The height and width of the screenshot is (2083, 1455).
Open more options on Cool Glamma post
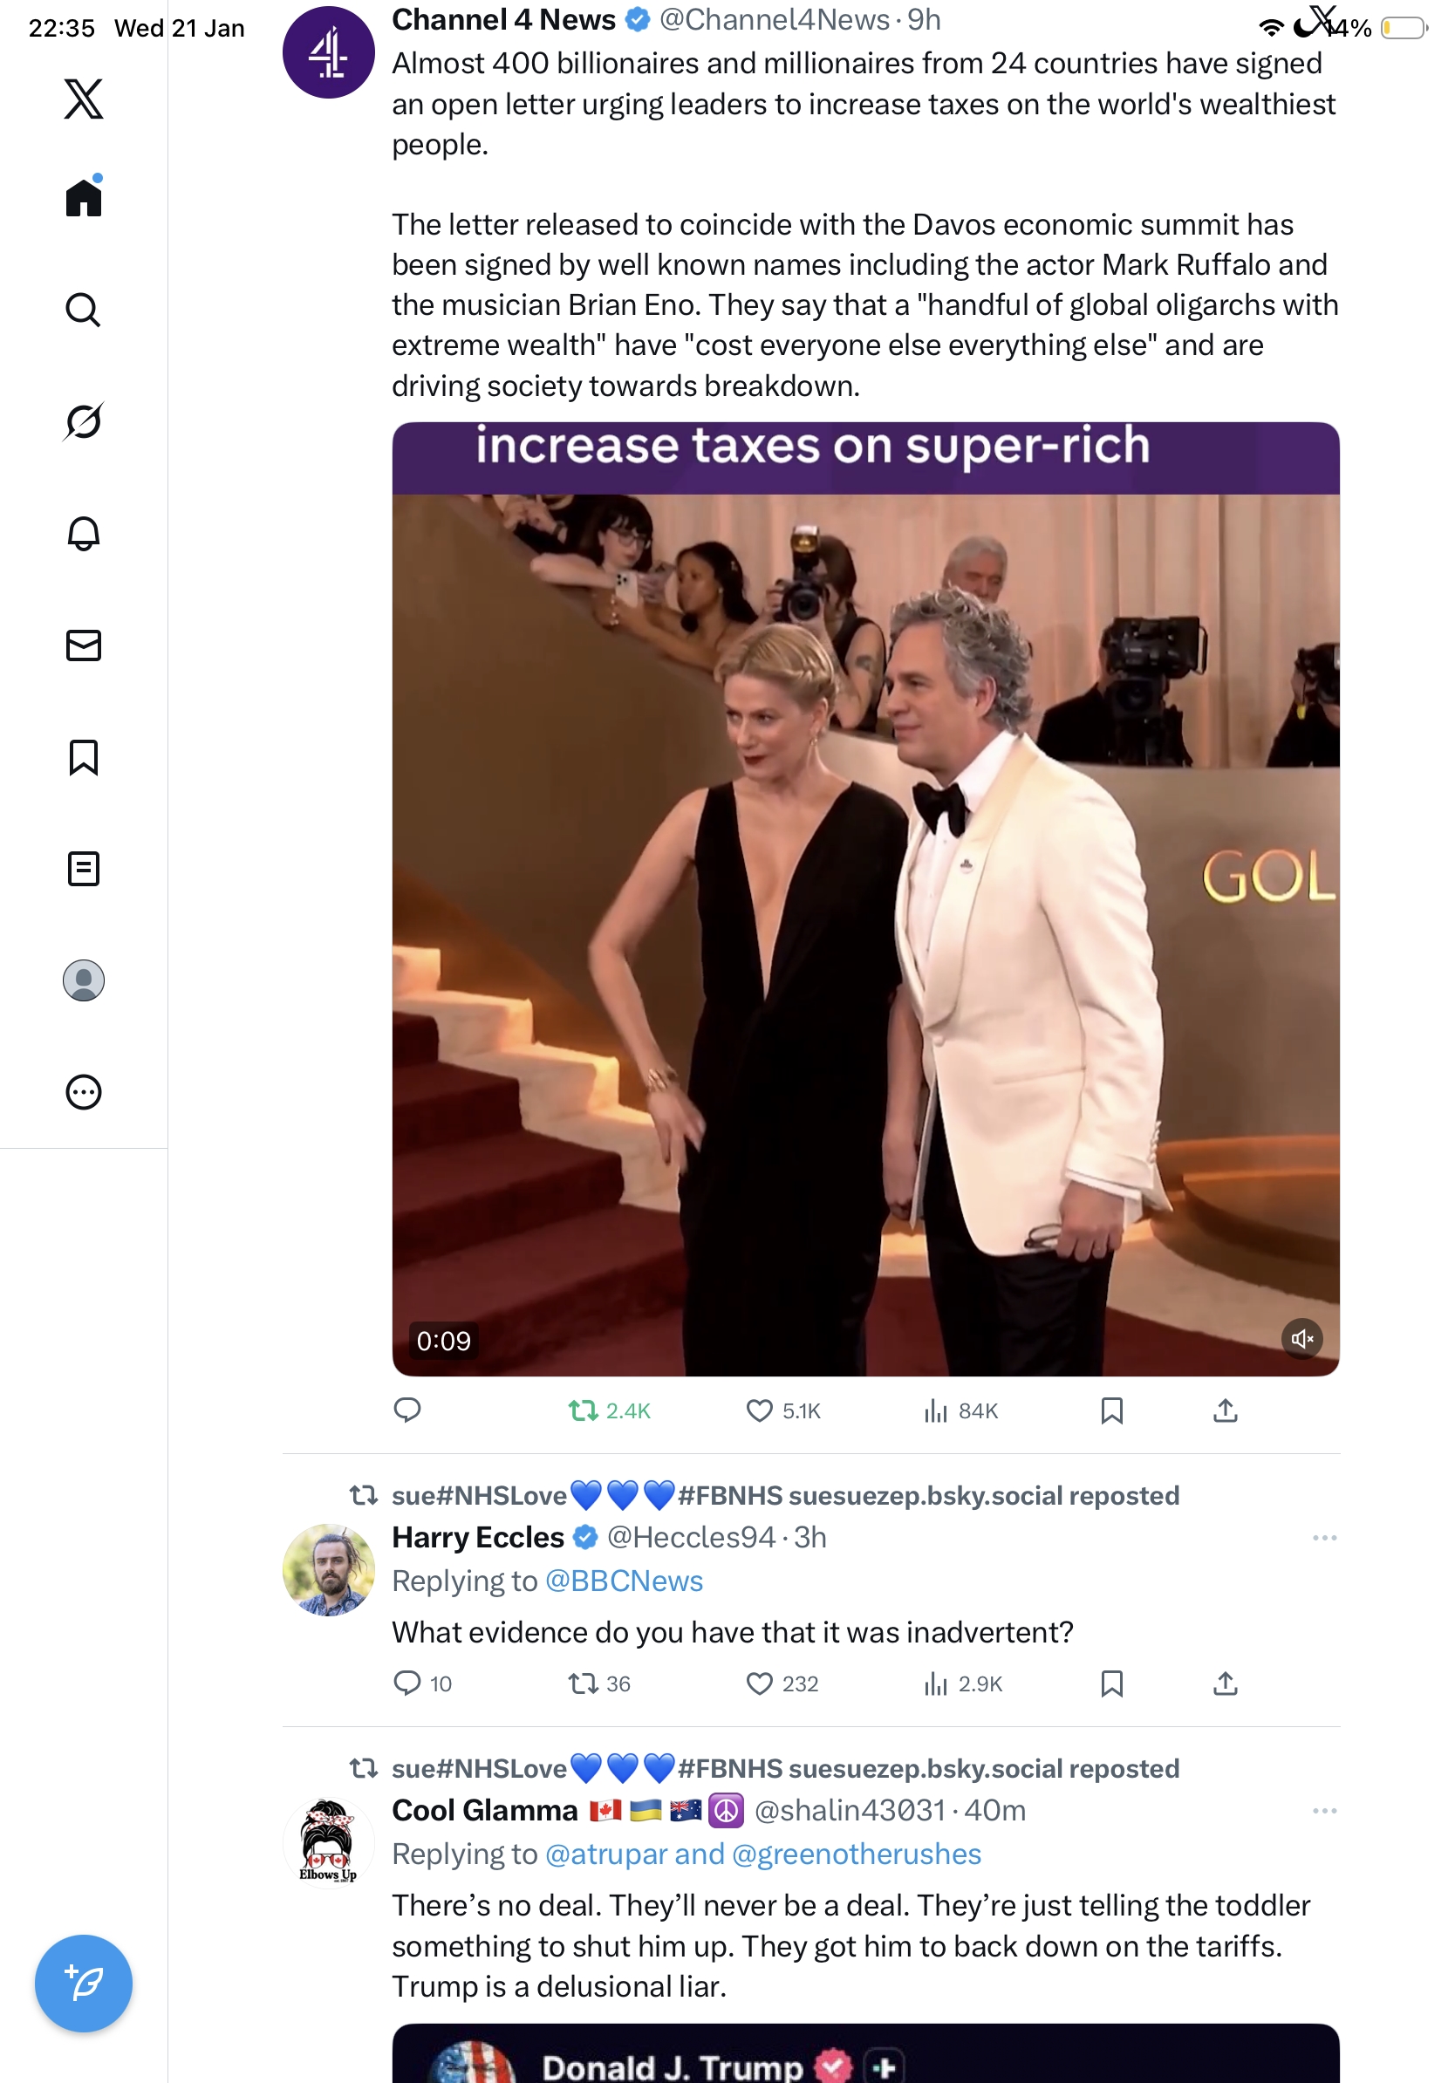click(x=1324, y=1811)
